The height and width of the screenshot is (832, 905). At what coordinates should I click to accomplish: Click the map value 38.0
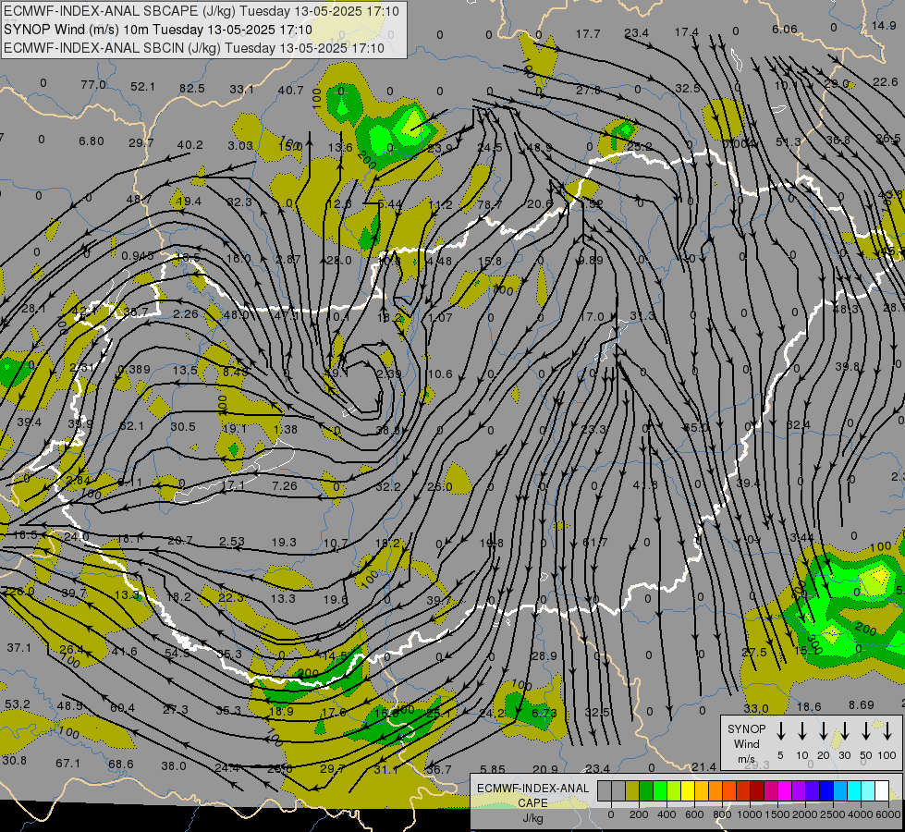click(x=174, y=766)
